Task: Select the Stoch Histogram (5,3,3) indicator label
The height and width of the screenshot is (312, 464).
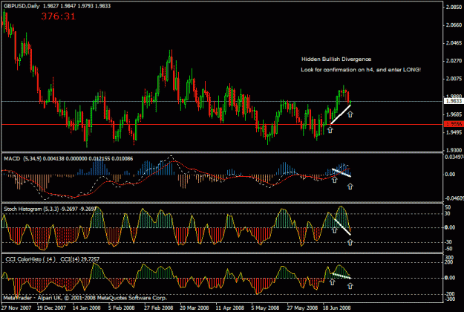Action: pos(32,209)
